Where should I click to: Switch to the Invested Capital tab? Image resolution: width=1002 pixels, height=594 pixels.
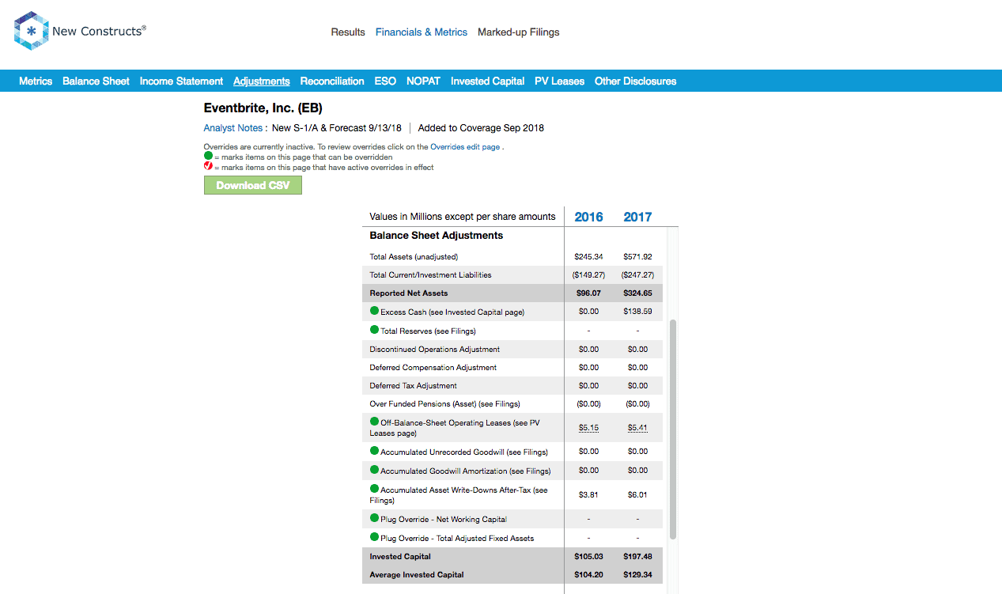click(x=488, y=81)
